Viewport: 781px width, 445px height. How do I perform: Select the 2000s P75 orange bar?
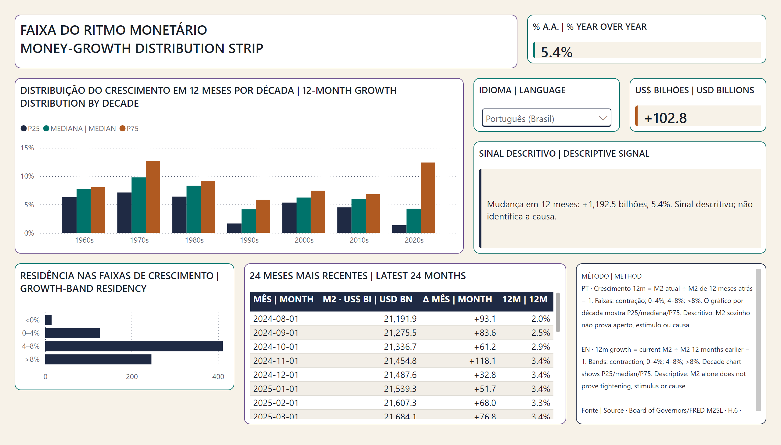318,212
